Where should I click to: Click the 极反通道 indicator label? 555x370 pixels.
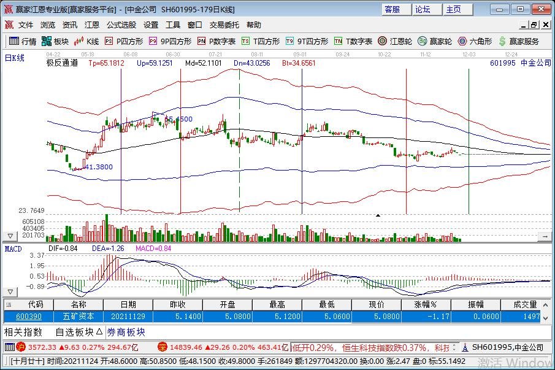click(x=62, y=63)
